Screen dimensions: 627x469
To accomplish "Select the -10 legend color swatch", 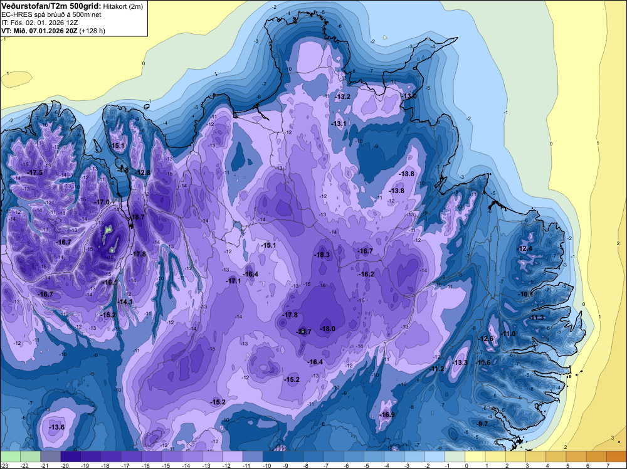I will click(273, 456).
